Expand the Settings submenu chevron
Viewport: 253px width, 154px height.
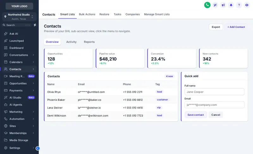34,148
